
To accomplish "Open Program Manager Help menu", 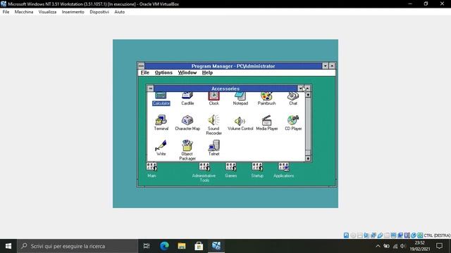I will (207, 72).
